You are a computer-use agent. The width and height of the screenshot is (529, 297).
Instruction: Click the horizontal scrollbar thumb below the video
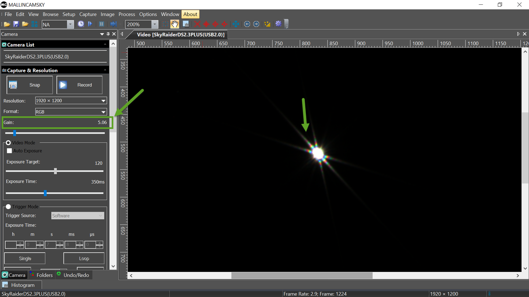click(302, 276)
